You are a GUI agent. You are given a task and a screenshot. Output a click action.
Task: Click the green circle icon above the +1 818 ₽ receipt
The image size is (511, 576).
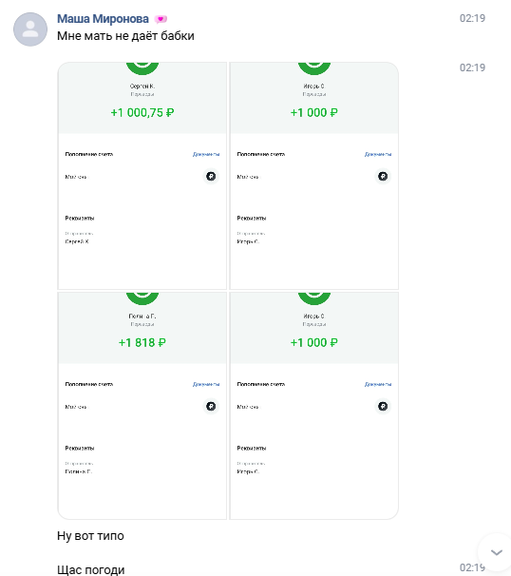(x=142, y=298)
